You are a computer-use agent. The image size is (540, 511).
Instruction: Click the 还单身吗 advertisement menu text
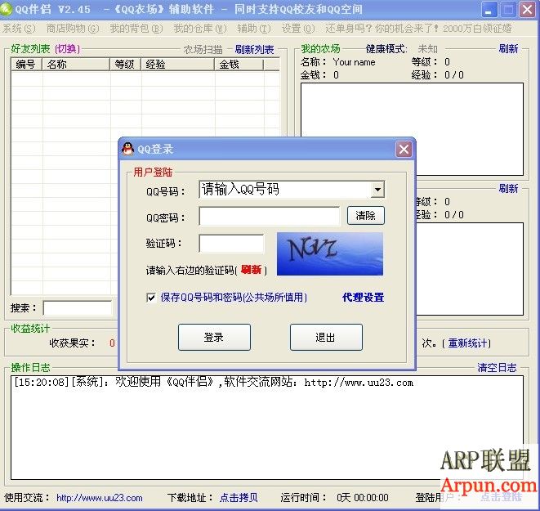click(418, 29)
